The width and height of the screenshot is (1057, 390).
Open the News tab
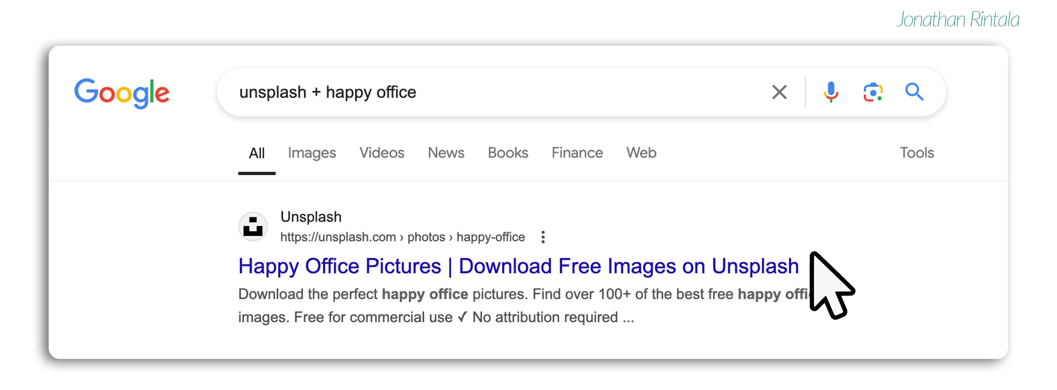[446, 153]
